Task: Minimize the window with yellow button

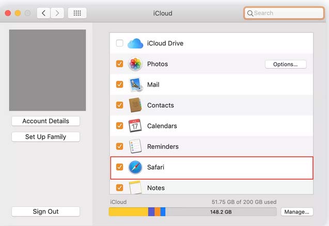Action: click(18, 13)
